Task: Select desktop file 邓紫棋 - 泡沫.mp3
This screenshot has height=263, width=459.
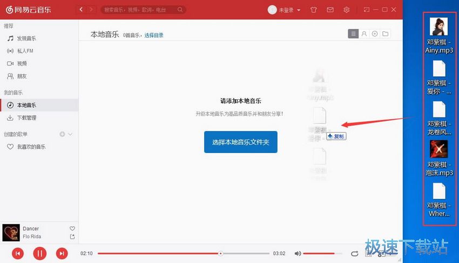Action: (439, 158)
